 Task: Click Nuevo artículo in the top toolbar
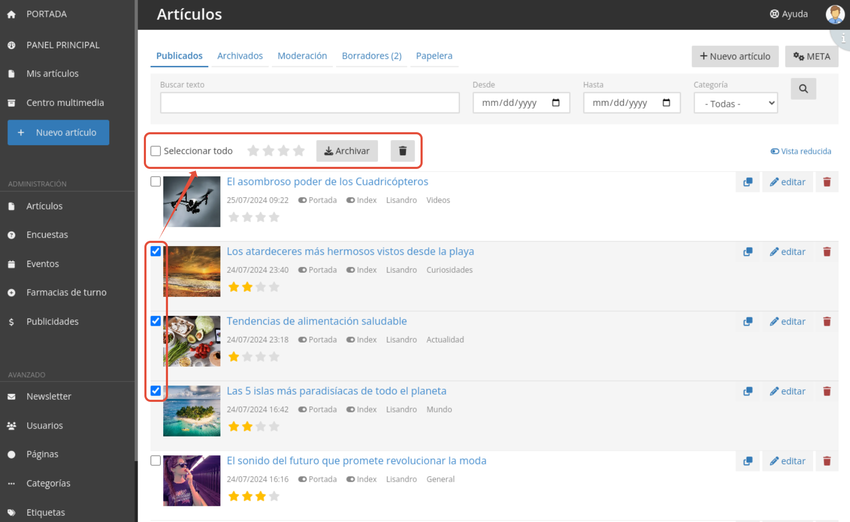click(x=735, y=57)
